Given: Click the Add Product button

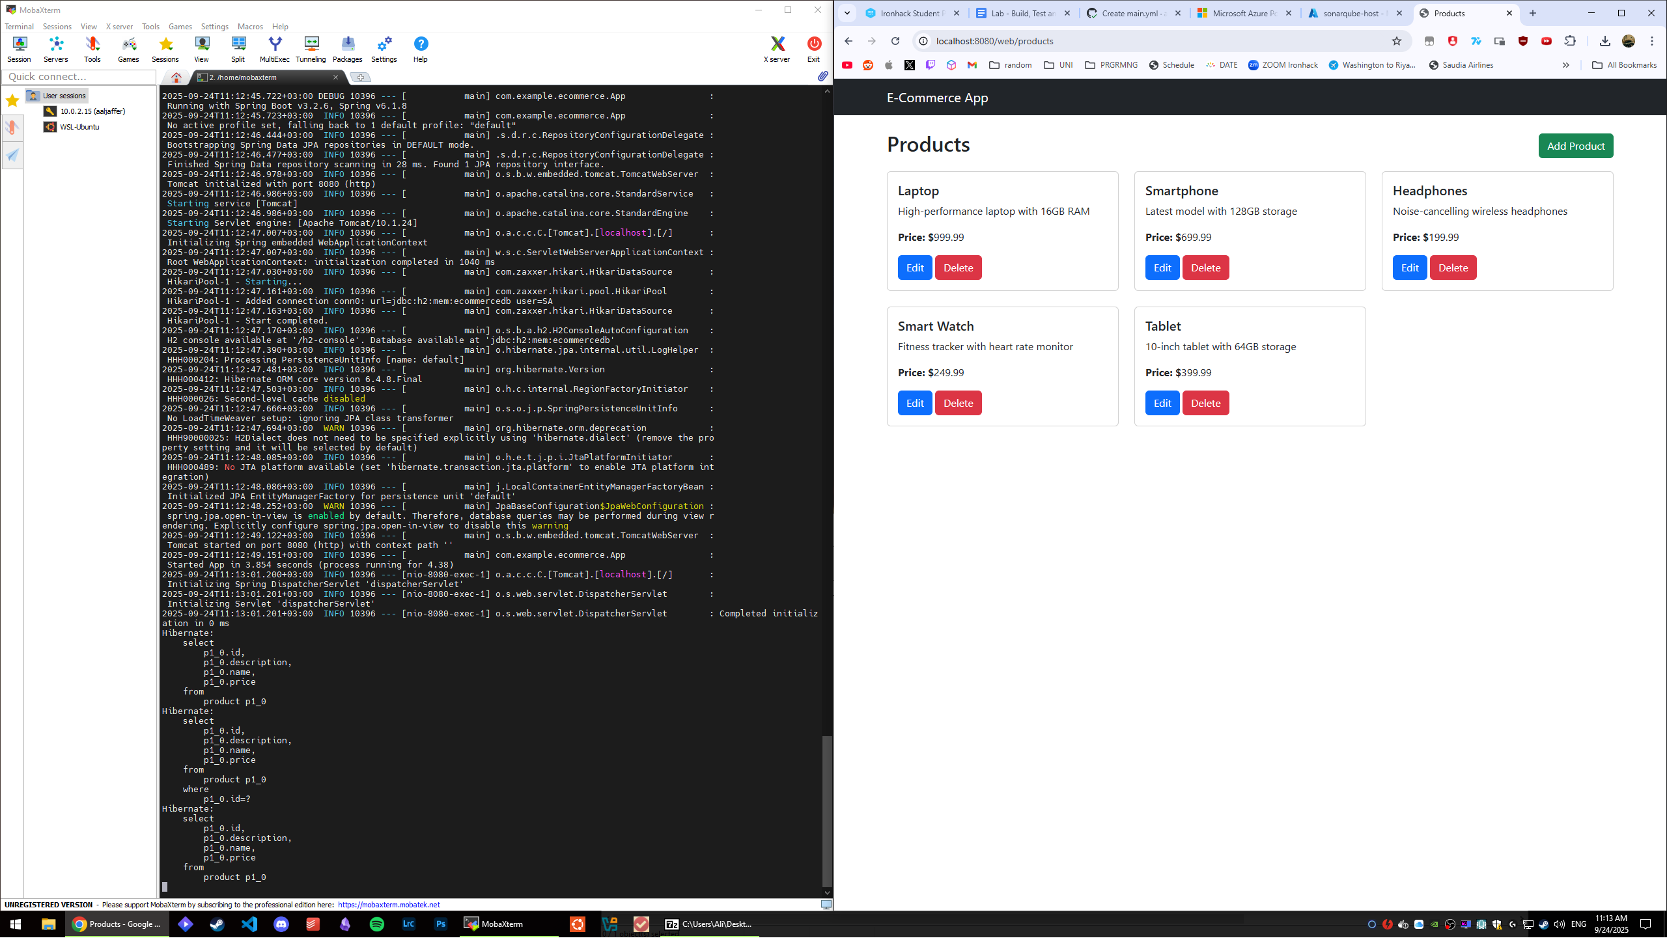Looking at the screenshot, I should point(1575,145).
